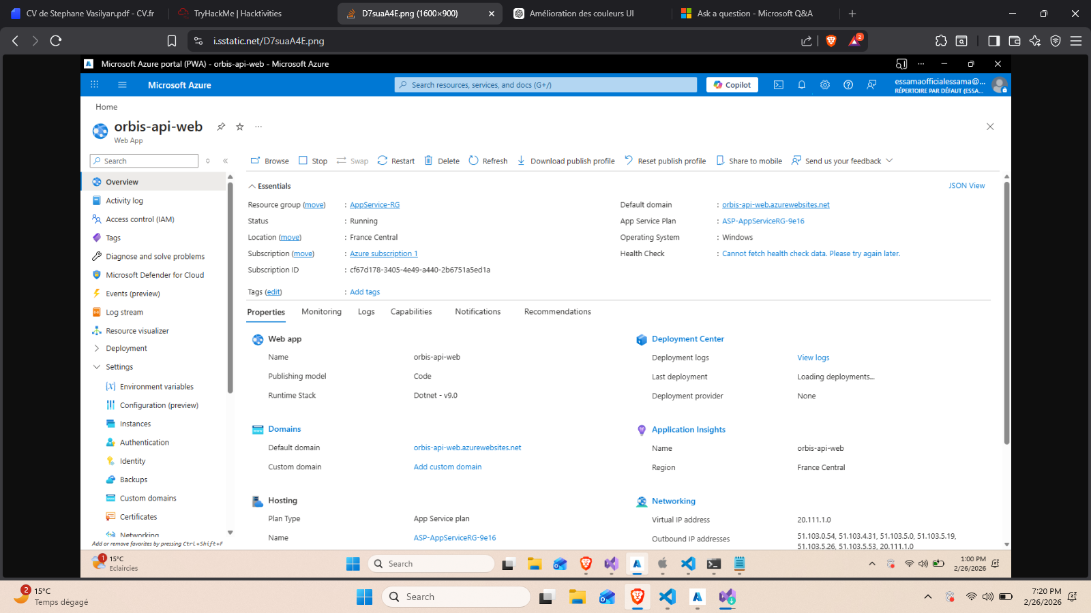Screen dimensions: 1091x613
Task: Click the Azure search resources box
Action: pyautogui.click(x=545, y=84)
